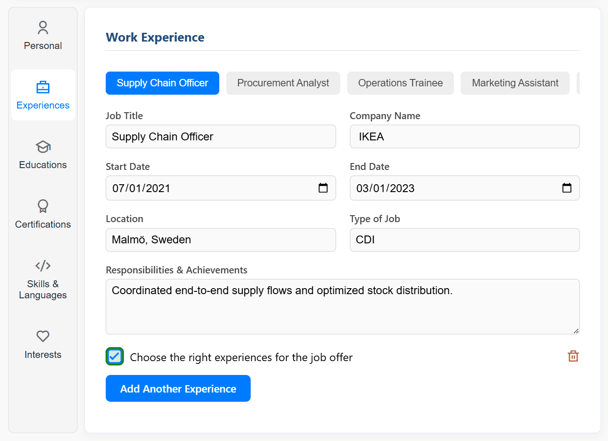Select the Personal section icon in sidebar

click(x=42, y=28)
